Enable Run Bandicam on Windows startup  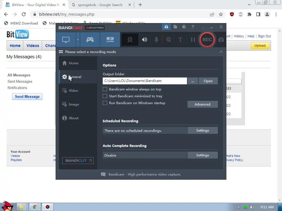point(105,103)
